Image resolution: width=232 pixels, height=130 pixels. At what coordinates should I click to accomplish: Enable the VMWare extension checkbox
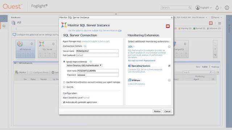[x=169, y=80]
